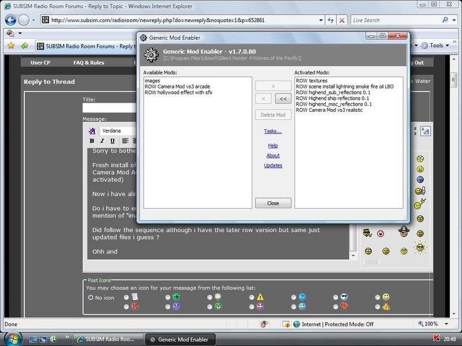Select 'ROW Camera Mod vs3 arcade' in Available Mods
The width and height of the screenshot is (462, 346).
[x=177, y=86]
